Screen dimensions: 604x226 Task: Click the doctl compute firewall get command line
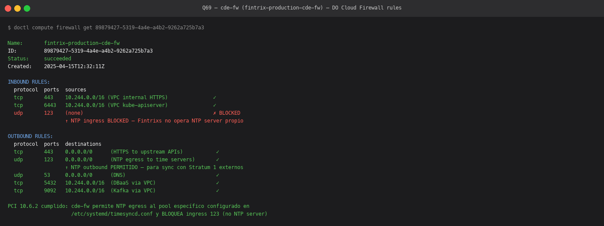click(x=106, y=28)
